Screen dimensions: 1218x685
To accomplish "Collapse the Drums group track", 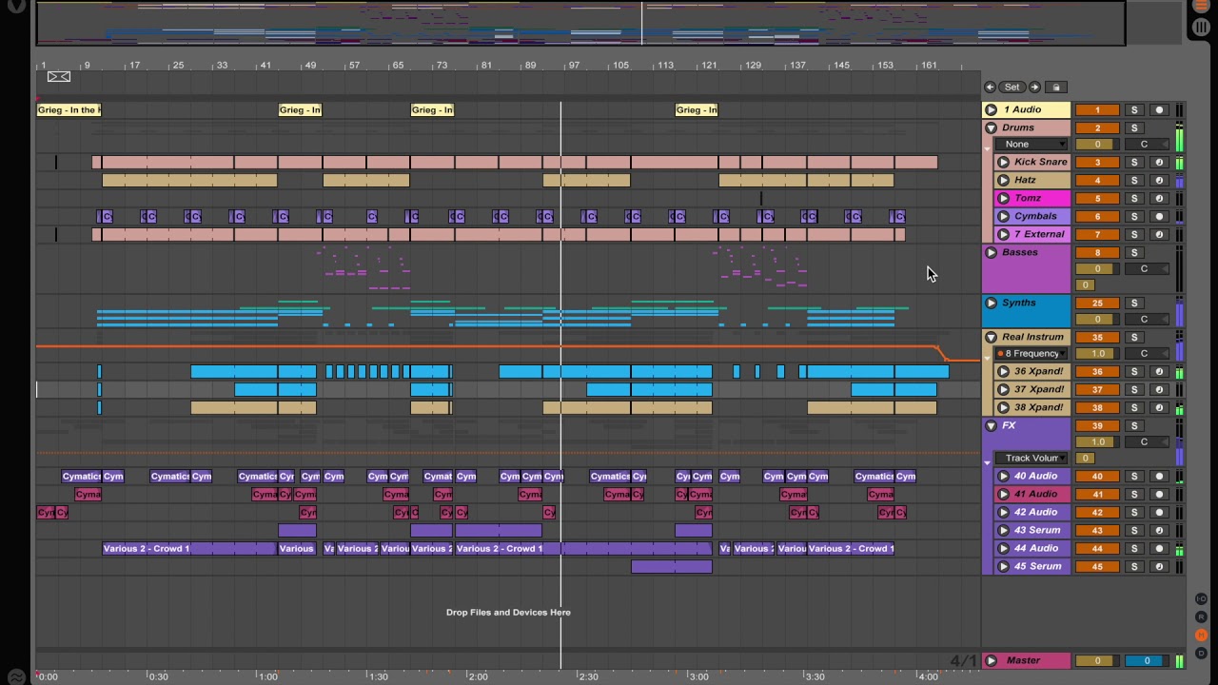I will coord(991,127).
